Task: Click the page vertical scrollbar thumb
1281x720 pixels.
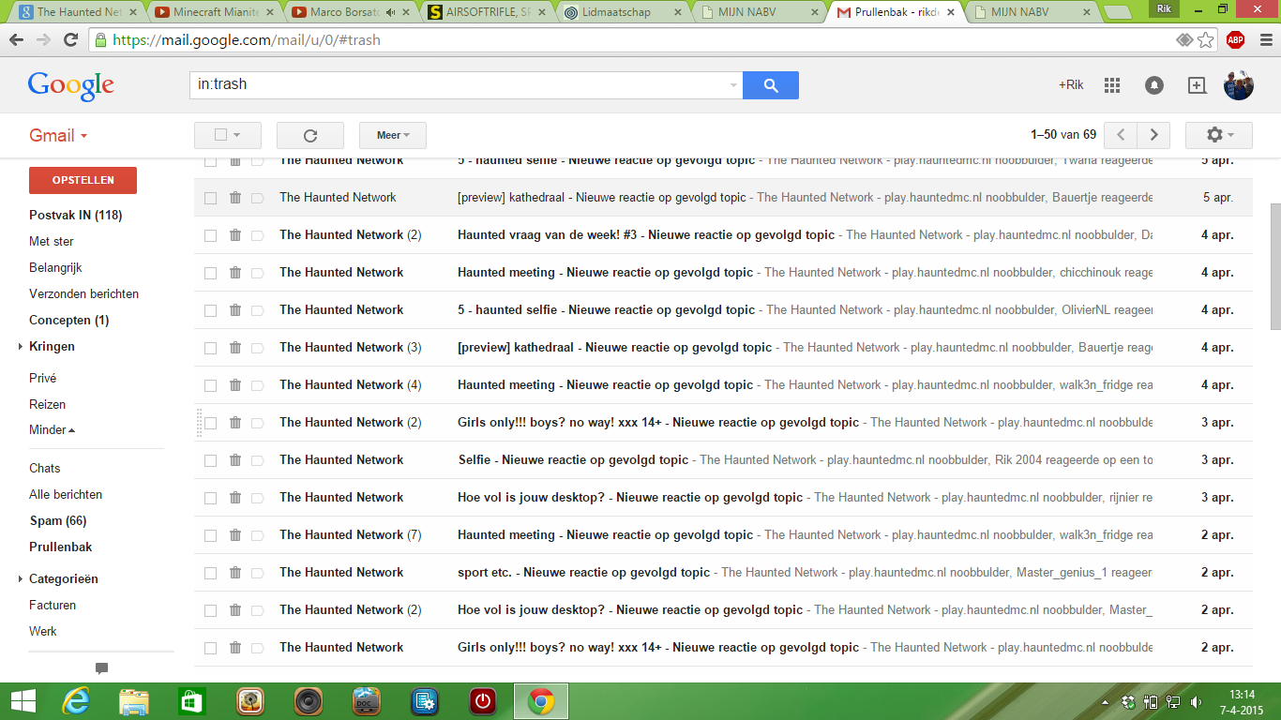Action: pyautogui.click(x=1274, y=265)
